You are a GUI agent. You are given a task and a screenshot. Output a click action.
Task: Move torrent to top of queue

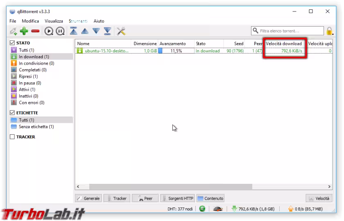tap(73, 31)
